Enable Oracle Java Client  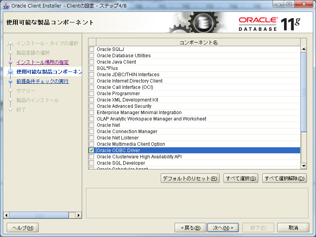91,62
